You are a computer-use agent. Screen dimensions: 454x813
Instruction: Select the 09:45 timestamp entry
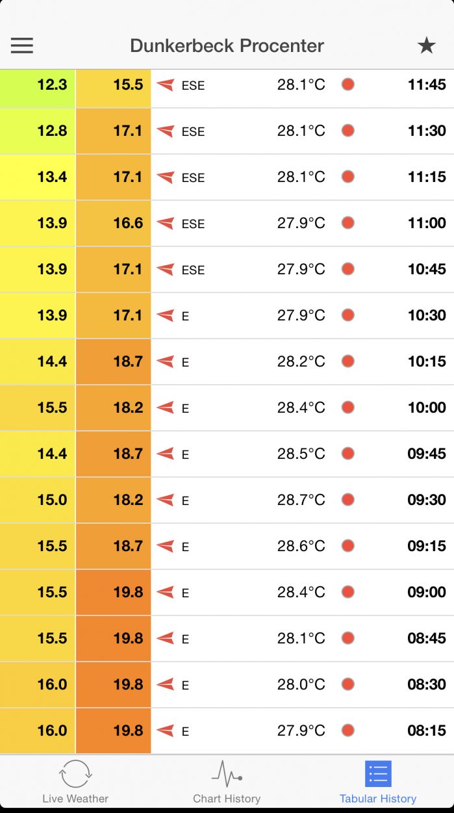coord(427,454)
